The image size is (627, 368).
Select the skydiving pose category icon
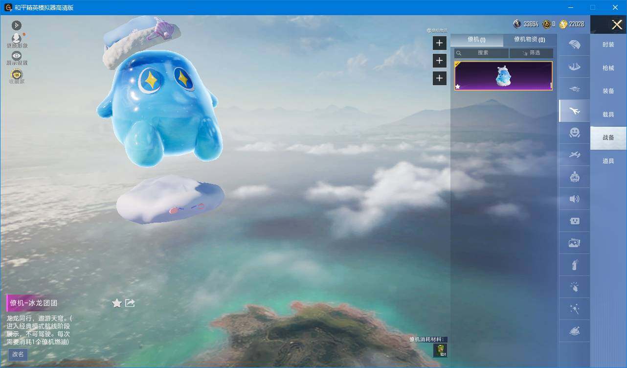574,67
